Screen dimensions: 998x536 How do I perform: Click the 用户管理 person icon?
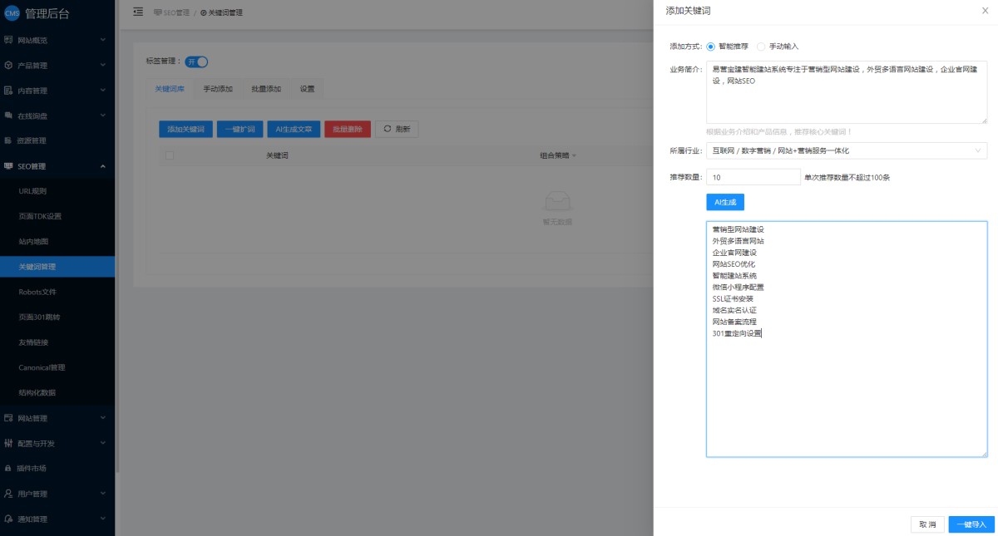8,494
